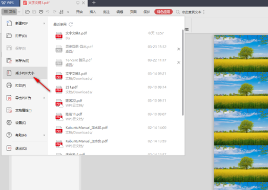This screenshot has width=268, height=190.
Task: Open the dropdown arrow beside 文件
Action: pyautogui.click(x=19, y=12)
